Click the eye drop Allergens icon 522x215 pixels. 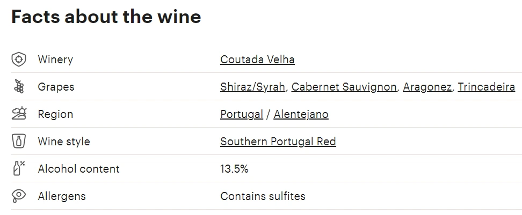pyautogui.click(x=19, y=196)
